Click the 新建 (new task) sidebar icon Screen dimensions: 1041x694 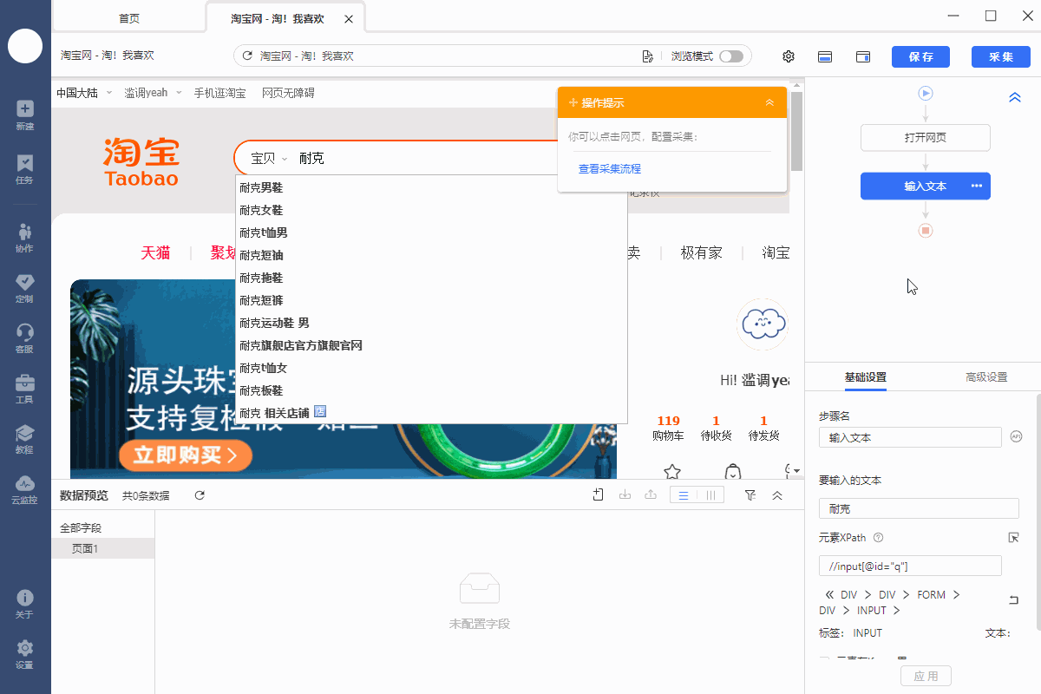click(25, 108)
